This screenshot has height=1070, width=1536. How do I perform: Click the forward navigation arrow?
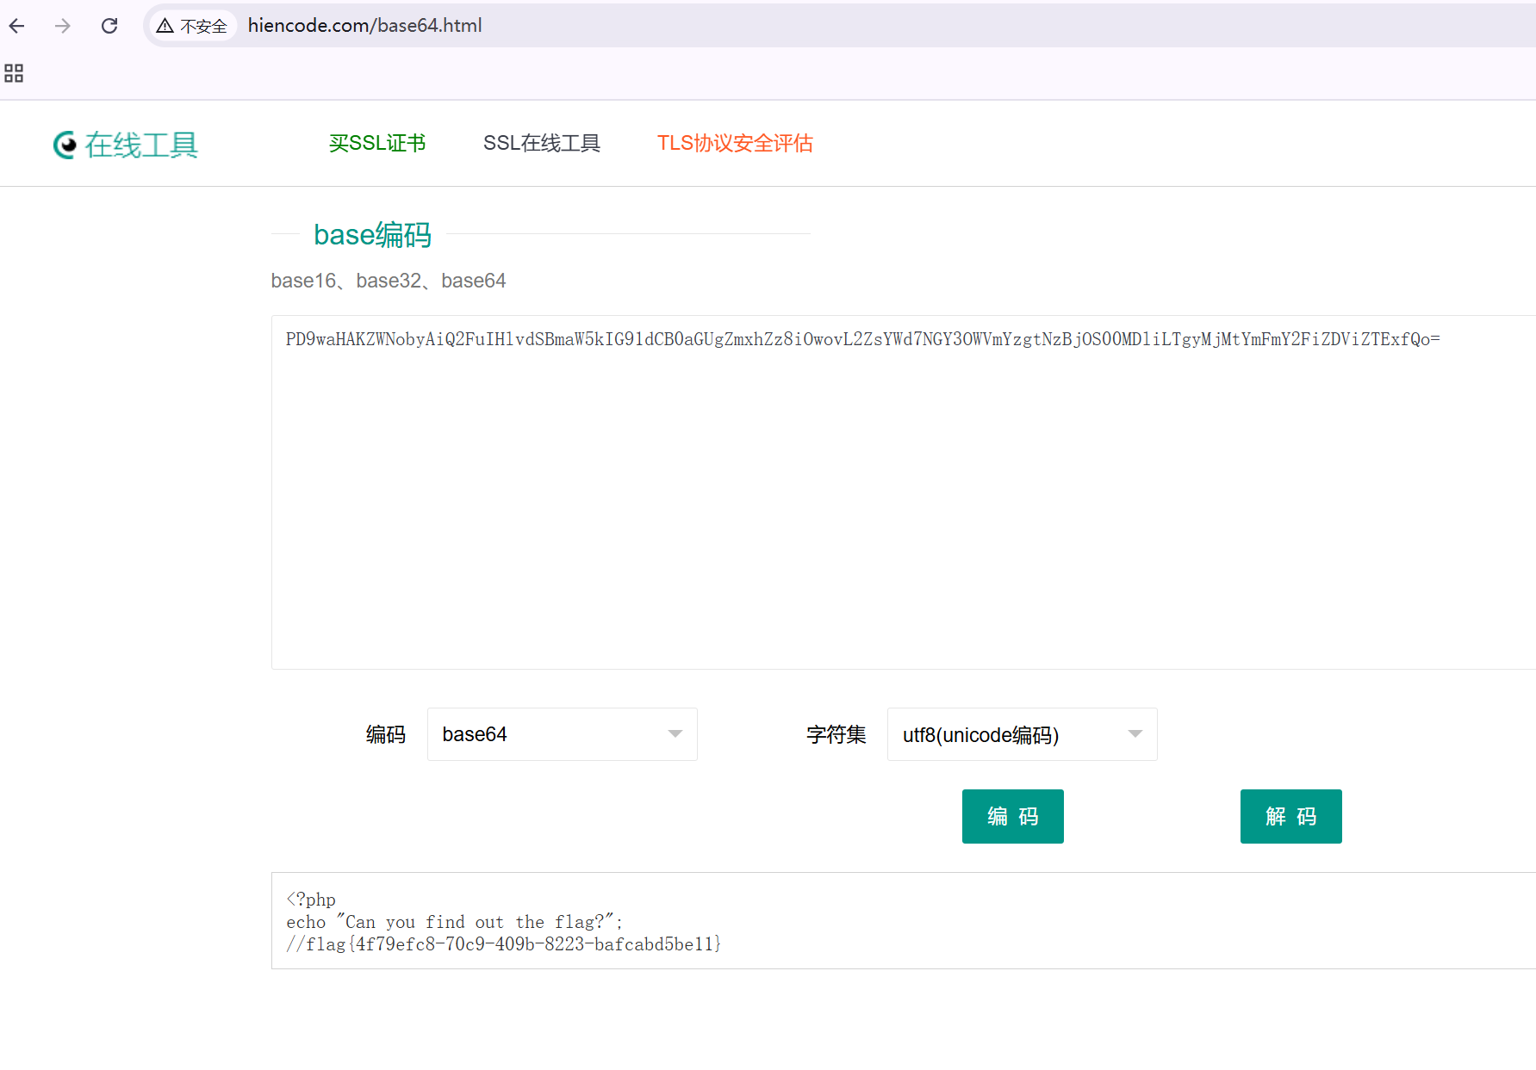click(x=63, y=26)
